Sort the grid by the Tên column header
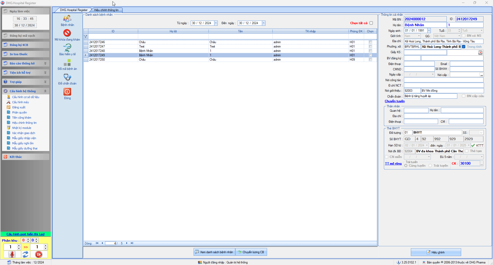The height and width of the screenshot is (265, 493). [240, 31]
